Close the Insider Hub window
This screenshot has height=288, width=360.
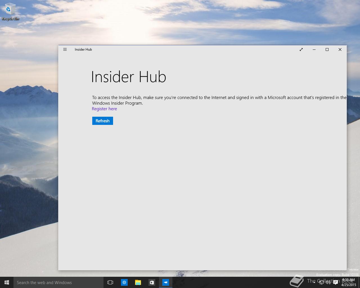pyautogui.click(x=340, y=49)
